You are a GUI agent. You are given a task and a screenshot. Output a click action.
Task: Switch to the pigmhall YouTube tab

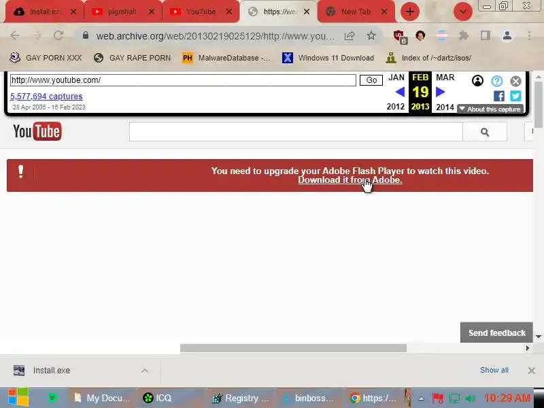122,12
